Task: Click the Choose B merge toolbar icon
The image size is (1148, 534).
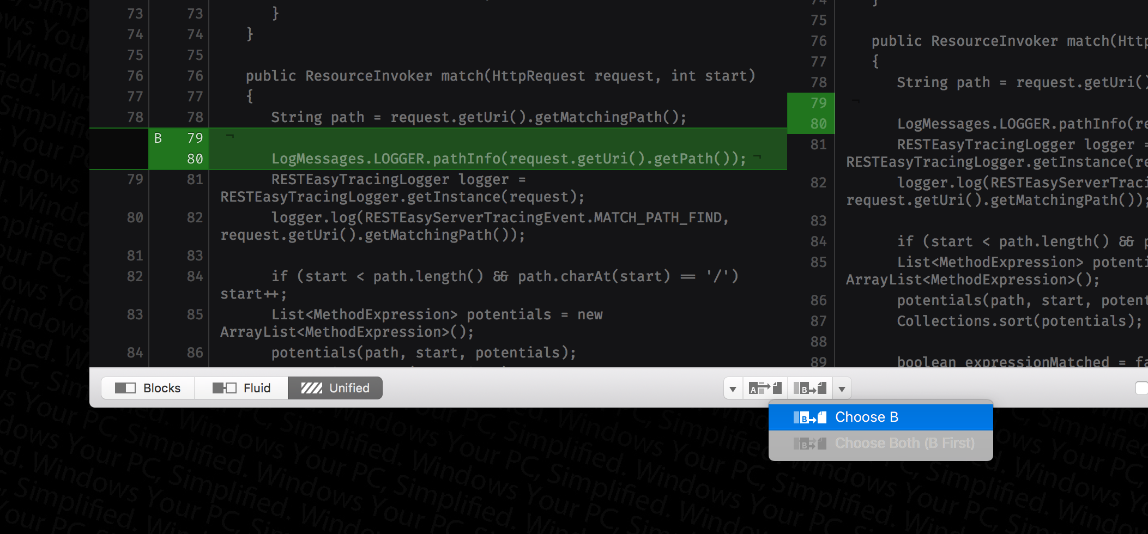Action: coord(809,389)
